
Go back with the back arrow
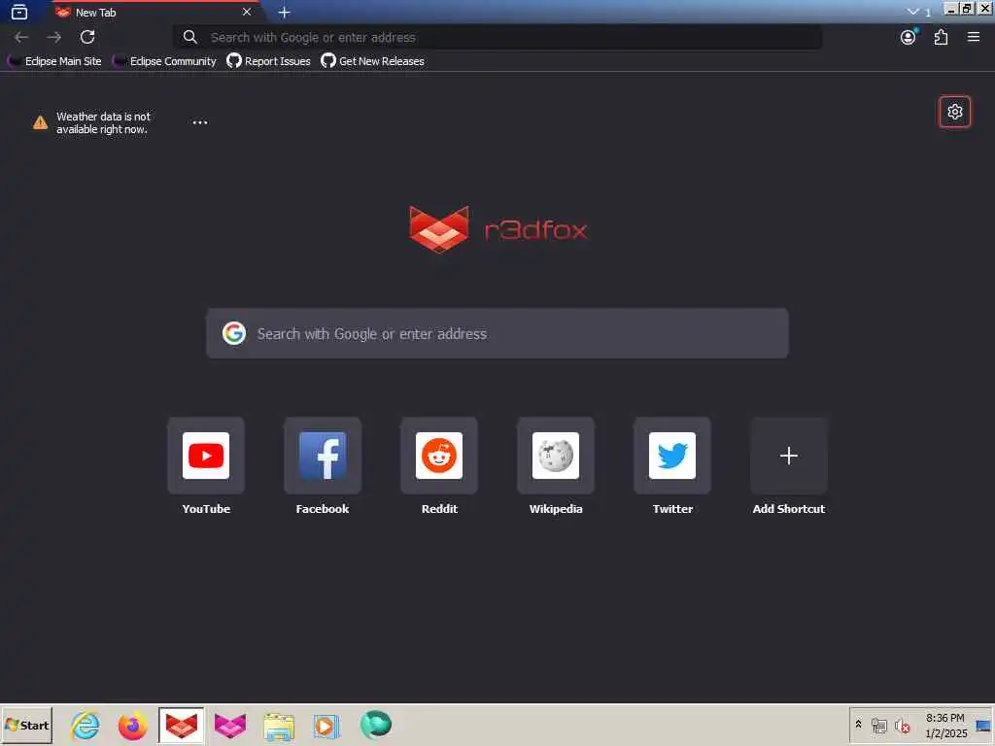pos(21,38)
